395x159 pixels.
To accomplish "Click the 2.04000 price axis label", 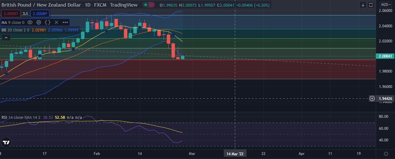I will 385,26.
